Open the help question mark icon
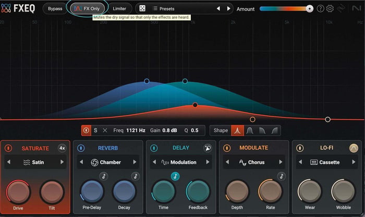The width and height of the screenshot is (365, 217). pyautogui.click(x=321, y=9)
